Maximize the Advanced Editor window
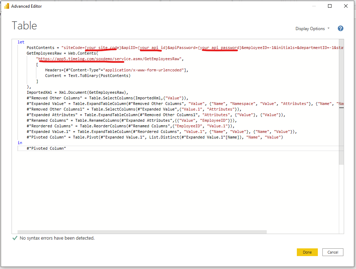 pos(329,6)
